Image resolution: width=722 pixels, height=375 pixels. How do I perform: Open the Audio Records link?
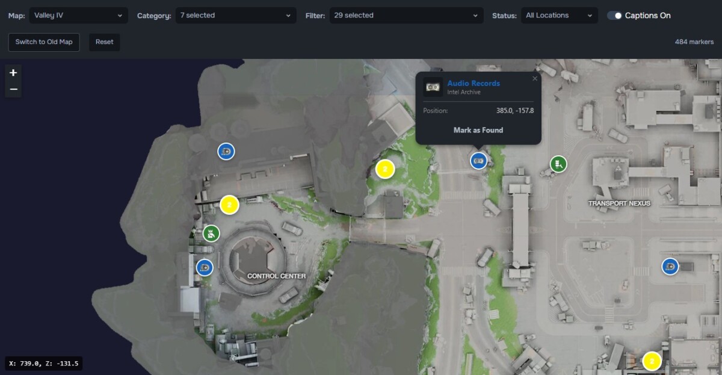pyautogui.click(x=474, y=83)
